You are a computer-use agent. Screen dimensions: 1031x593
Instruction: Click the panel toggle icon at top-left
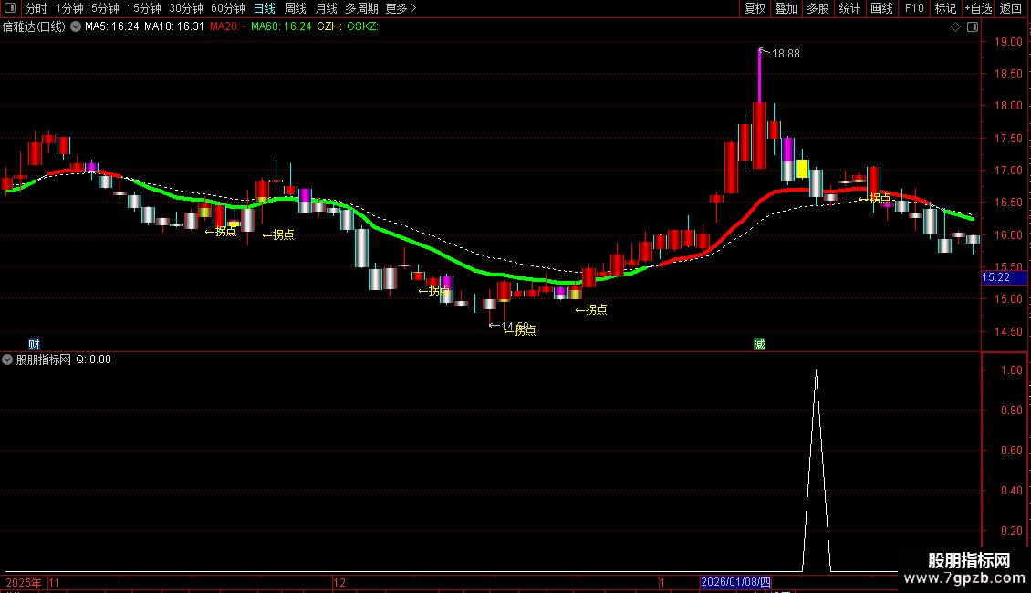[x=9, y=8]
